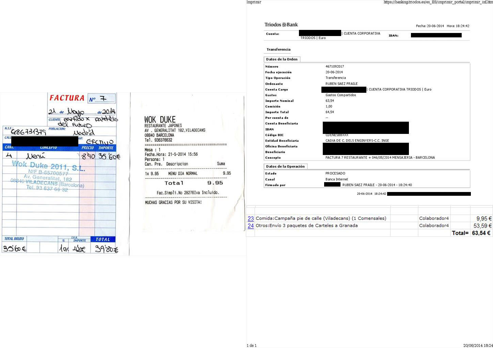Click 'RESTAURANTE JAPONES' on the receipt

(x=163, y=126)
